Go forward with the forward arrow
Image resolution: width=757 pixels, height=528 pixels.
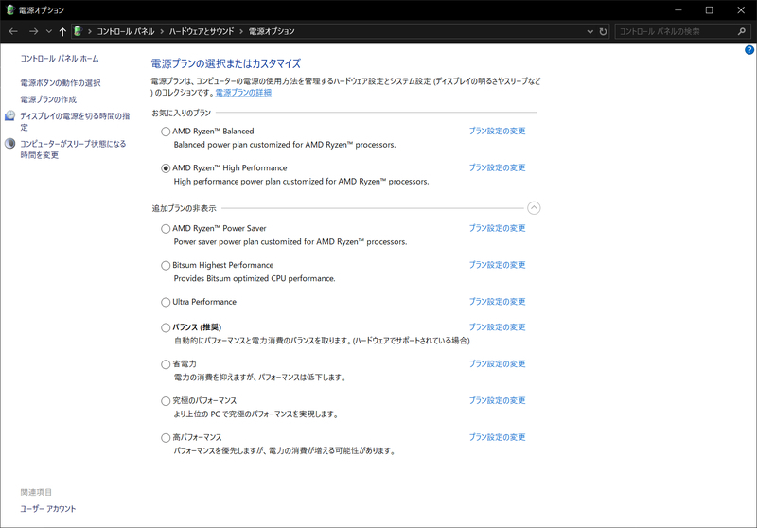click(x=33, y=31)
